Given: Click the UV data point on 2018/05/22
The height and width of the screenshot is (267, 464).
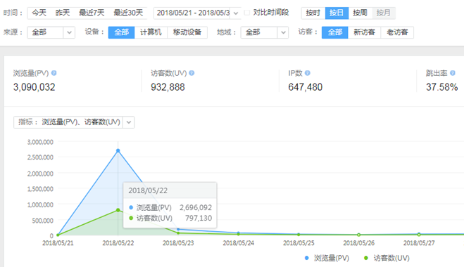Looking at the screenshot, I should tap(118, 210).
